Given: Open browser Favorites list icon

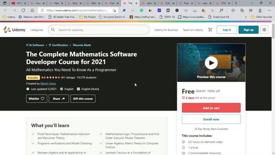Looking at the screenshot, I should click(233, 10).
